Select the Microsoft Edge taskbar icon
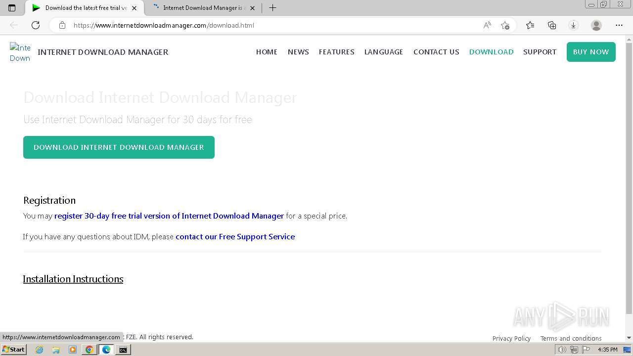633x356 pixels. pos(106,350)
